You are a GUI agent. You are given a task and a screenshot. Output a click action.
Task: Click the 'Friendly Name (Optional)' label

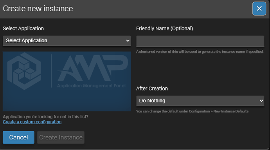point(164,29)
